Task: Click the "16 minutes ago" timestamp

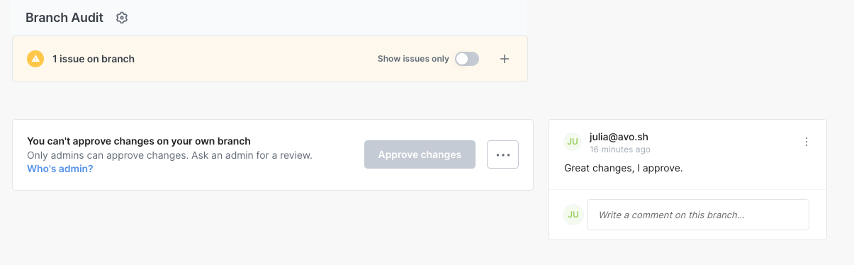Action: point(620,150)
